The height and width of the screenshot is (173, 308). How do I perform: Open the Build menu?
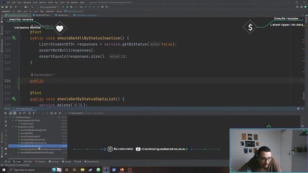pyautogui.click(x=51, y=2)
